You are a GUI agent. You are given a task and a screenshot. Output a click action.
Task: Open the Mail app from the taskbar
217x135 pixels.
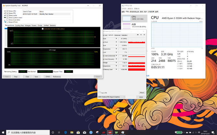point(85,132)
